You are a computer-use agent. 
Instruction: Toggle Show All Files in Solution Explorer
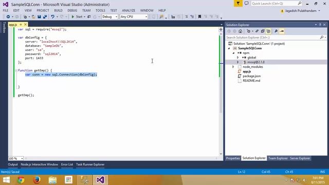click(x=268, y=31)
